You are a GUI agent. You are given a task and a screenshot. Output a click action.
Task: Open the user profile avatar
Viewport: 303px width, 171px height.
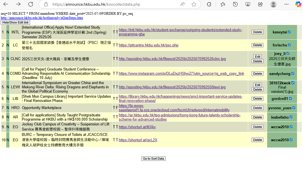click(273, 4)
